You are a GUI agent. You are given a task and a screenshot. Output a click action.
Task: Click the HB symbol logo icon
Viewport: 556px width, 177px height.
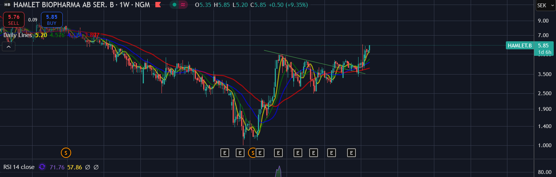tap(7, 5)
